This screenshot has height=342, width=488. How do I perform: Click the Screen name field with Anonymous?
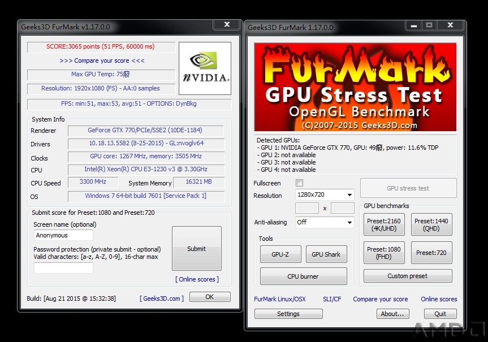(x=63, y=235)
